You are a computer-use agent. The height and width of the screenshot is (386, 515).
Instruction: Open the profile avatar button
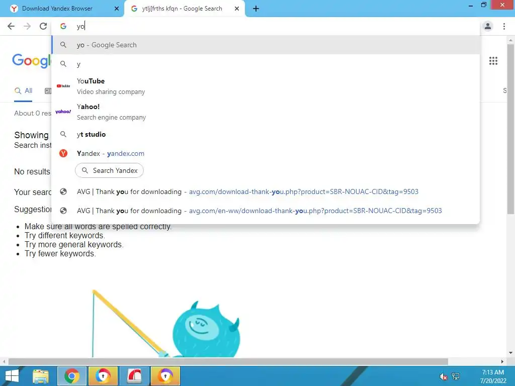tap(488, 26)
